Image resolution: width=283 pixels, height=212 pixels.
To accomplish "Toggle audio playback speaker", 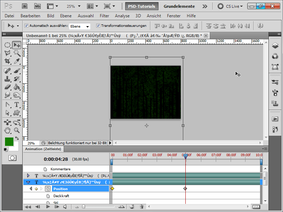I will (65, 207).
